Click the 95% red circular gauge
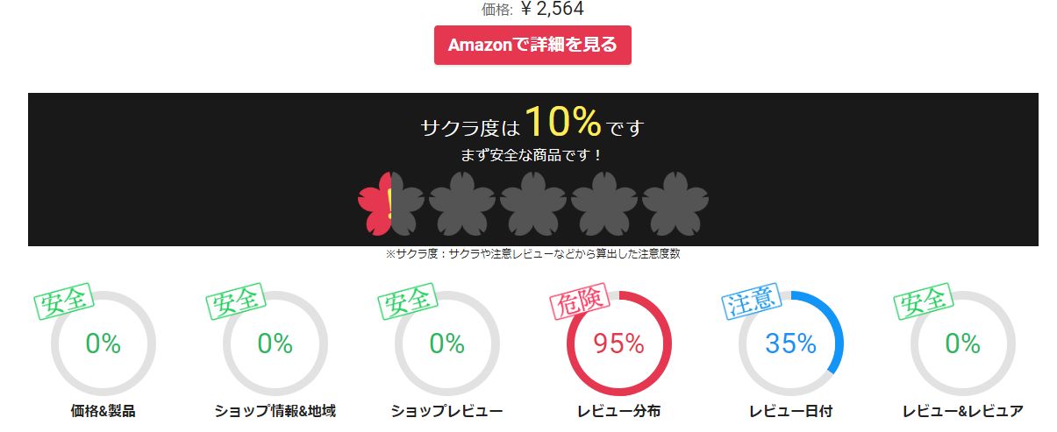This screenshot has height=432, width=1057. (x=619, y=343)
